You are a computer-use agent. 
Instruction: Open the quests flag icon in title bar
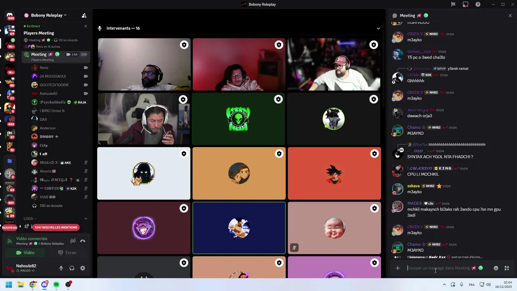tap(453, 4)
